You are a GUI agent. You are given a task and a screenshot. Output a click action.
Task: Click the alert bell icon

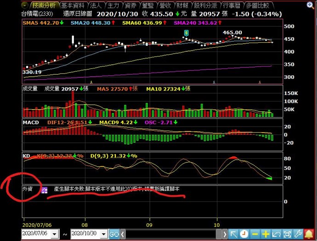pyautogui.click(x=310, y=234)
